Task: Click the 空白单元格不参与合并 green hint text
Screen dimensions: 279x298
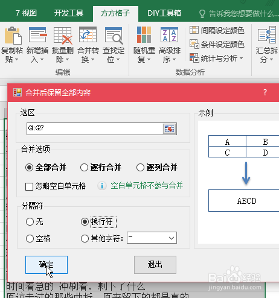Action: click(147, 186)
